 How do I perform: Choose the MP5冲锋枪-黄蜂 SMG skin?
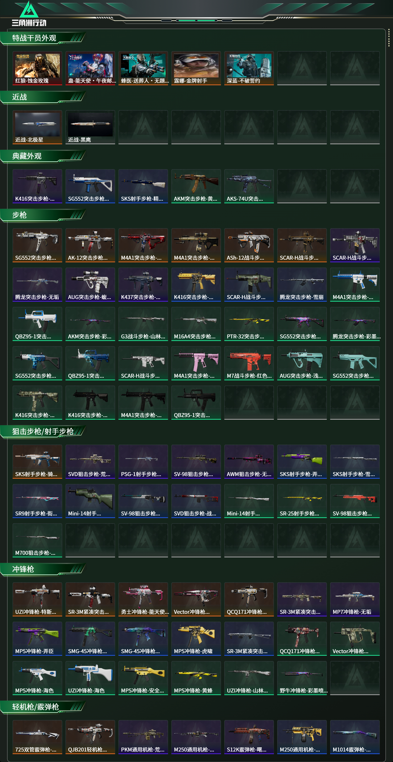pyautogui.click(x=196, y=678)
